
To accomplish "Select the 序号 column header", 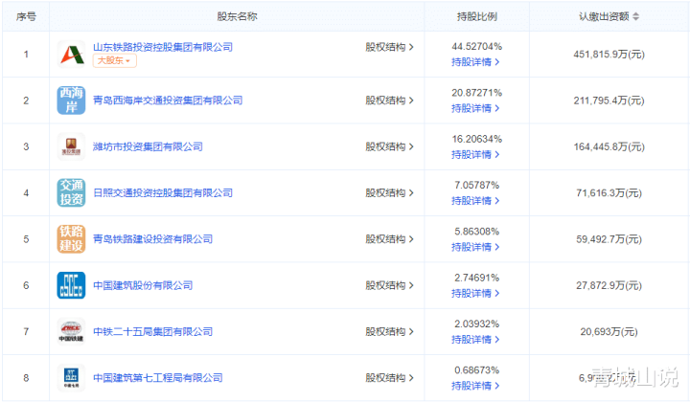I will coord(26,16).
